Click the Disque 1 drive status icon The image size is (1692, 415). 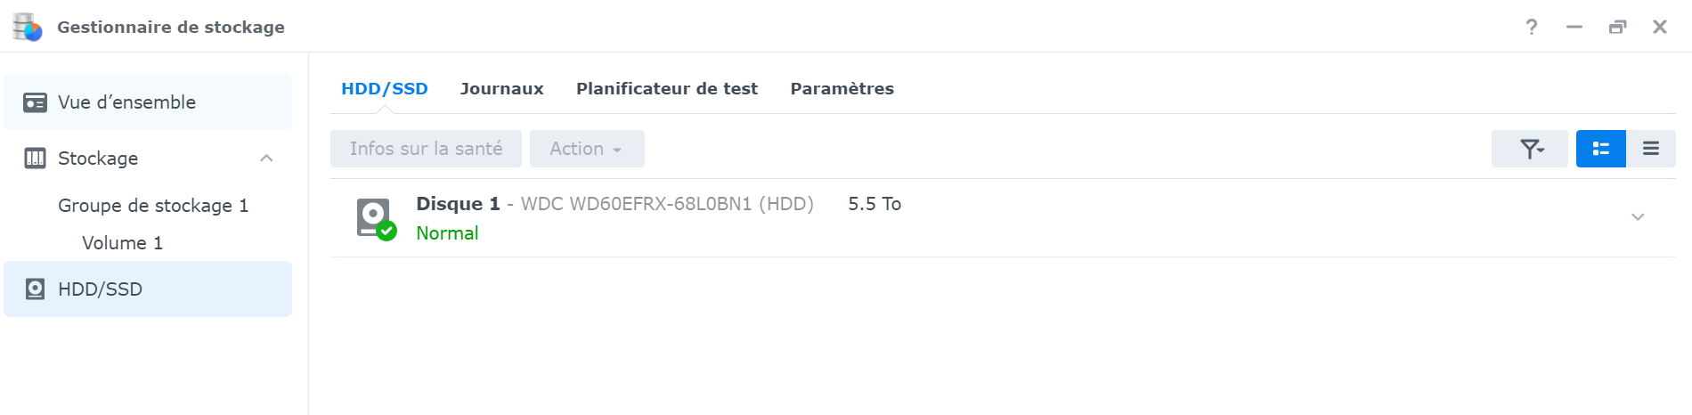(376, 218)
